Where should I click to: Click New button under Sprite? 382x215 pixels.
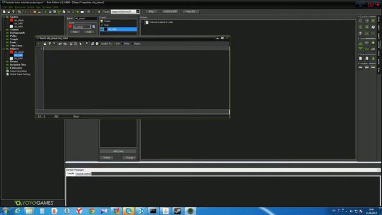[75, 32]
